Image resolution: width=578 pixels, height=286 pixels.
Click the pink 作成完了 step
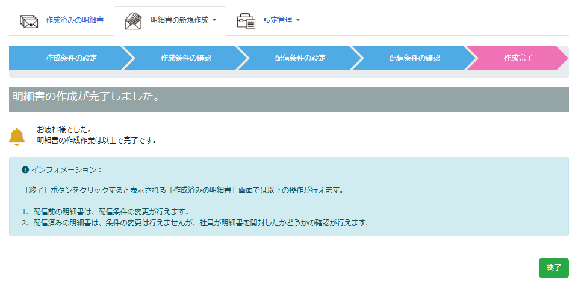click(x=518, y=58)
